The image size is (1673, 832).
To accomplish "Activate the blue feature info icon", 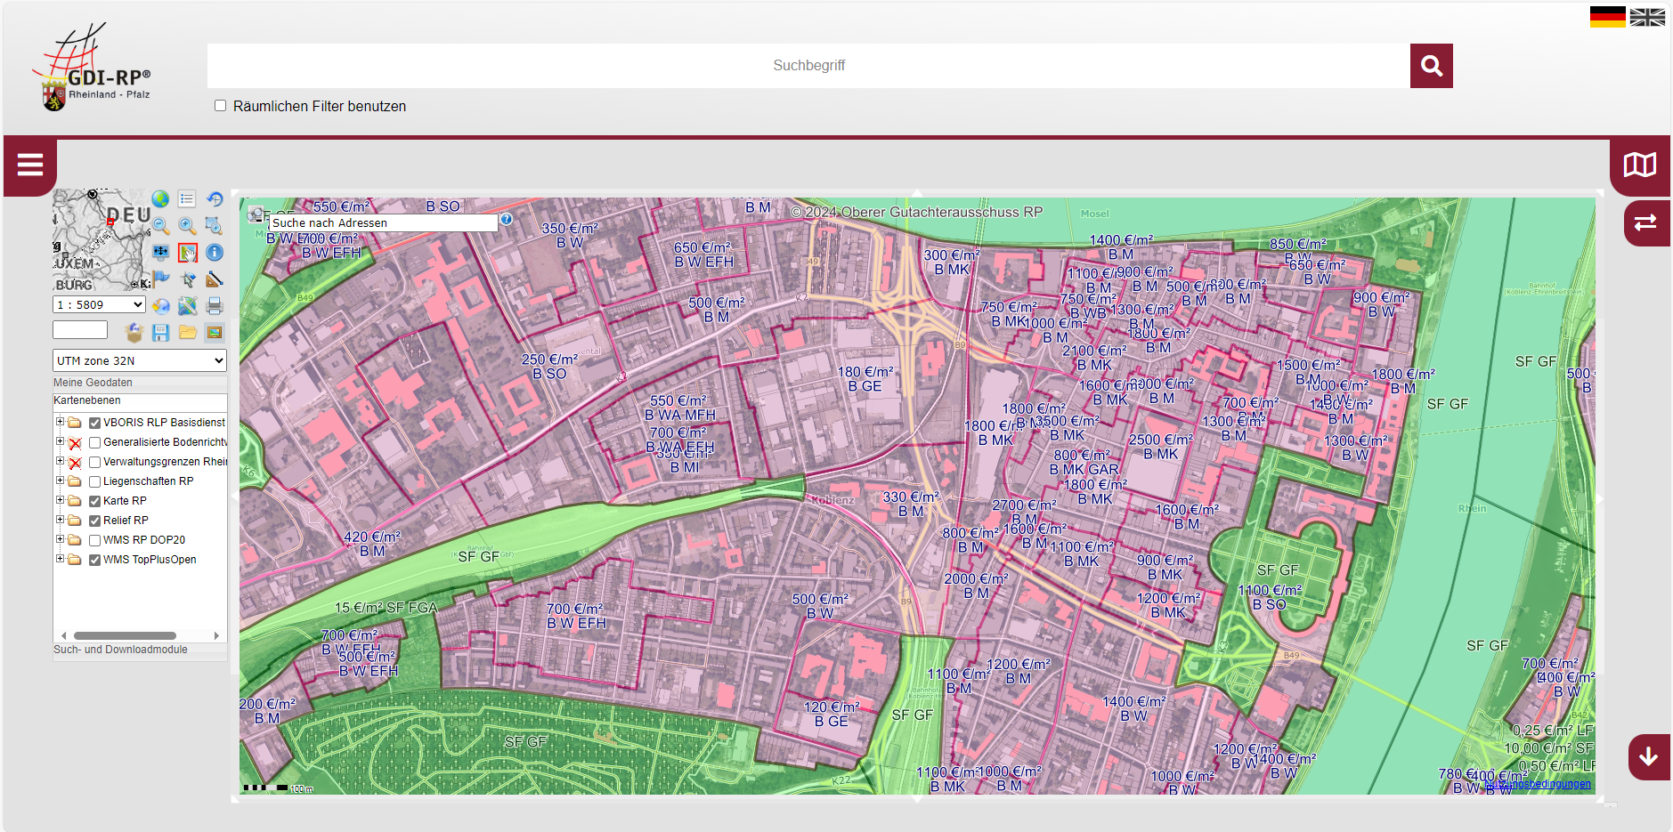I will 215,253.
